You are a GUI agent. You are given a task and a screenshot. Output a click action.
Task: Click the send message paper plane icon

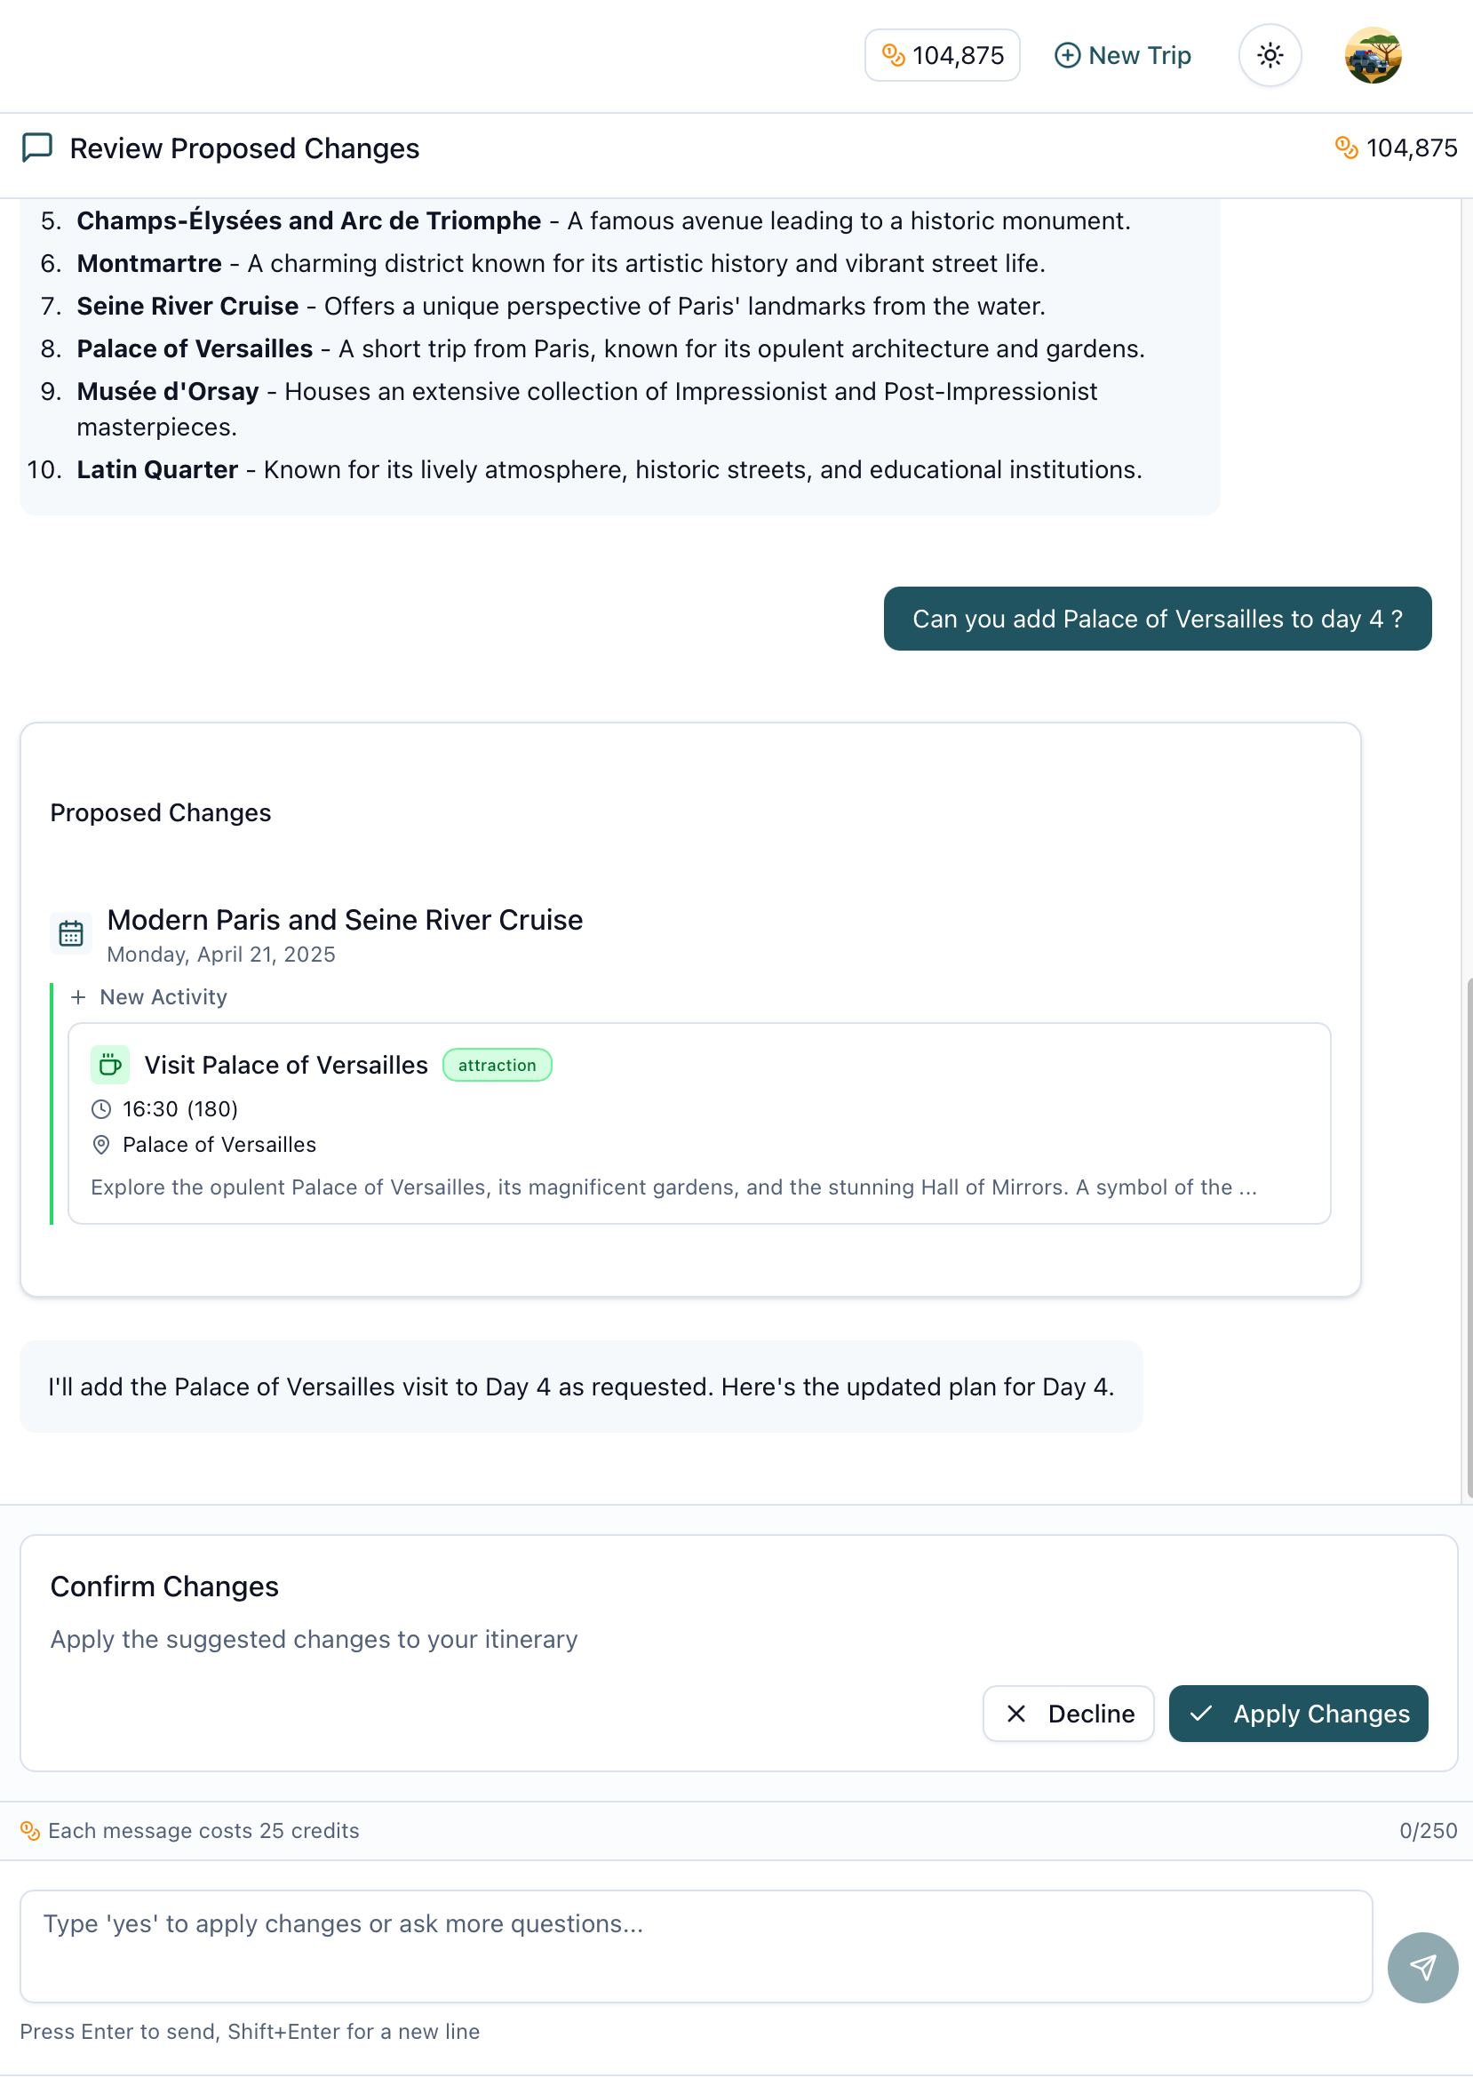click(1421, 1966)
